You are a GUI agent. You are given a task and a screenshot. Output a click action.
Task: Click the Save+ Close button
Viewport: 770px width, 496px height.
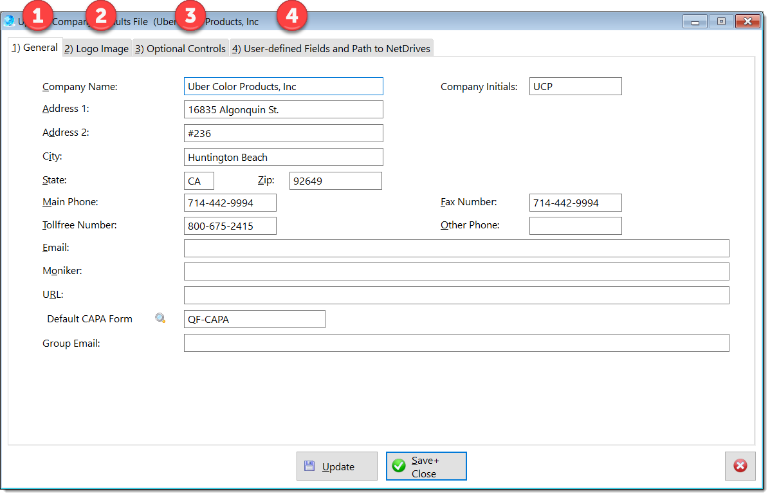[426, 466]
